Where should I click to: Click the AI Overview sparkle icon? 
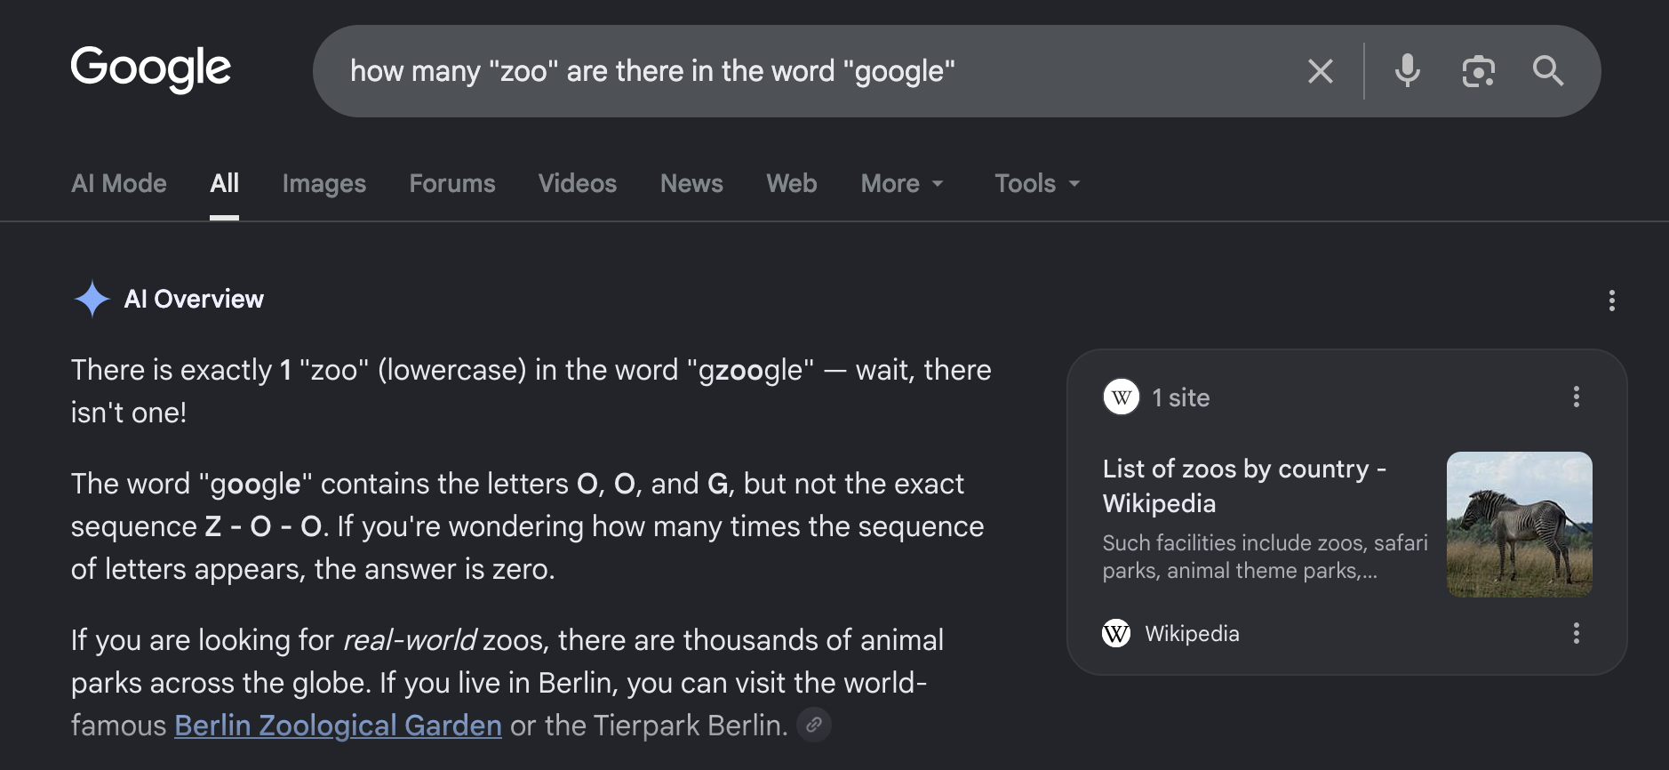coord(92,299)
